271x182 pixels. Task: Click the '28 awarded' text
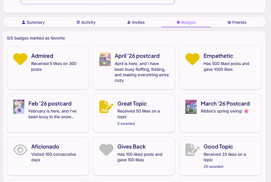pos(213,167)
